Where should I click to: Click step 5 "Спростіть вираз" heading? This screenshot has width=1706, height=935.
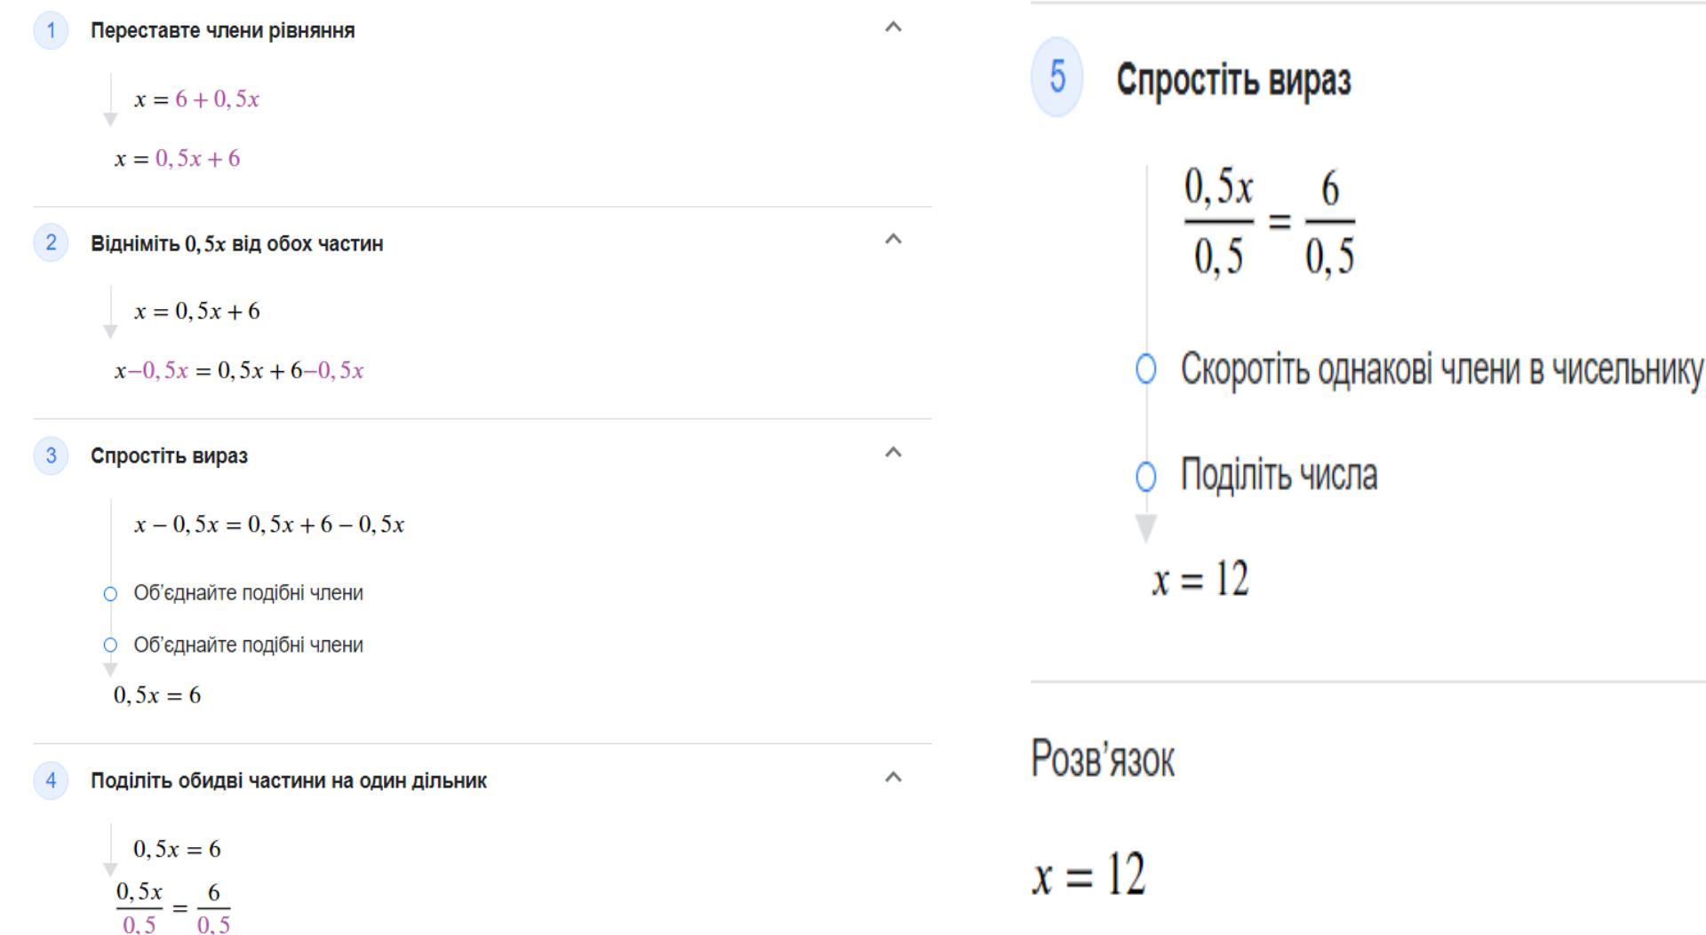pos(1233,81)
